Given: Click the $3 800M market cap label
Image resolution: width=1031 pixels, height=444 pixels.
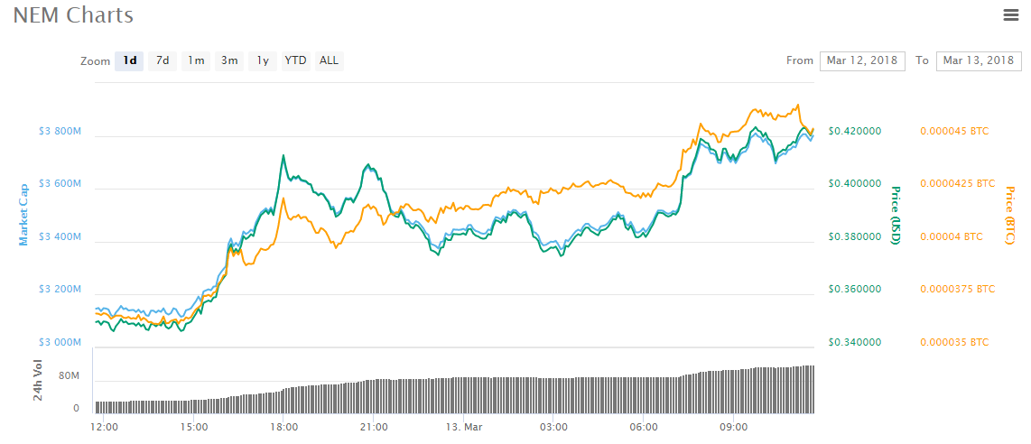Looking at the screenshot, I should [x=60, y=132].
